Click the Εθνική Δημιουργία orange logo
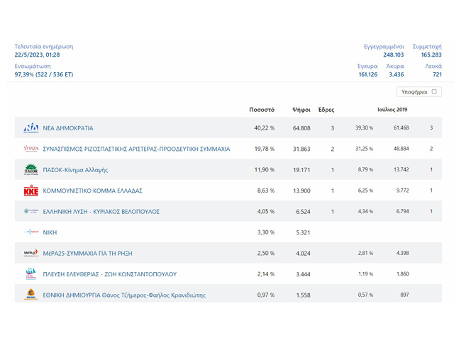The height and width of the screenshot is (340, 454). click(x=31, y=295)
